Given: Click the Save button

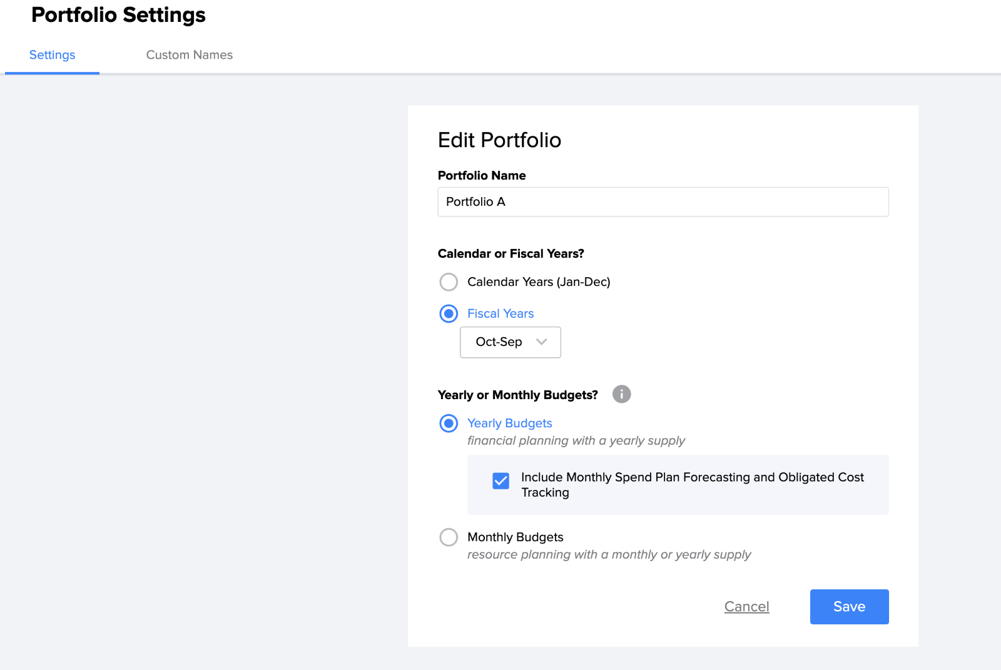Looking at the screenshot, I should [849, 607].
